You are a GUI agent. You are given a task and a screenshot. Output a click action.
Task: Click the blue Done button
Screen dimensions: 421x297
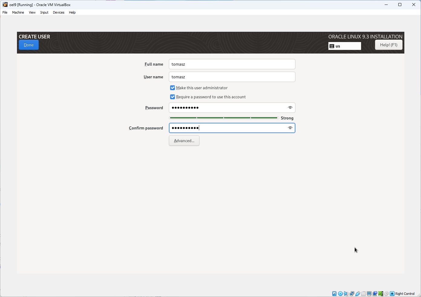(x=29, y=45)
